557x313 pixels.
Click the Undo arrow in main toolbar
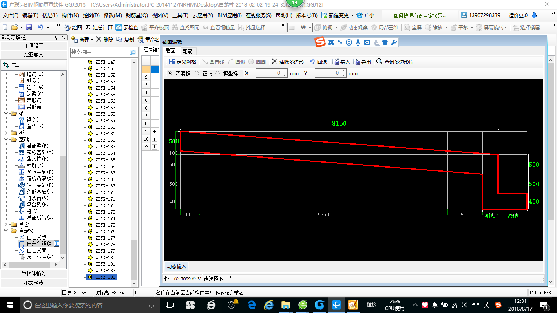[x=41, y=27]
